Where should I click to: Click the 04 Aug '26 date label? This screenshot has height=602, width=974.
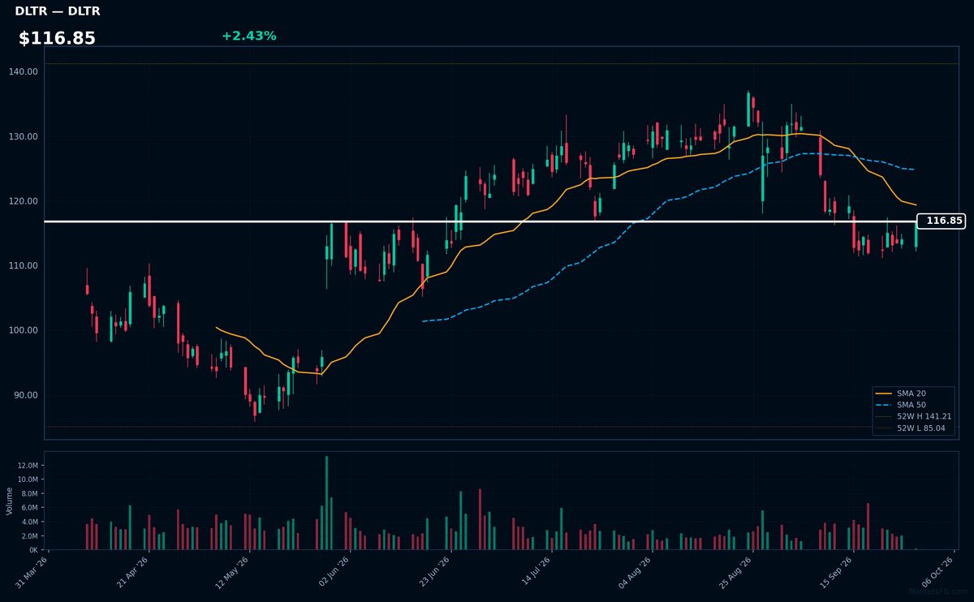click(x=636, y=573)
